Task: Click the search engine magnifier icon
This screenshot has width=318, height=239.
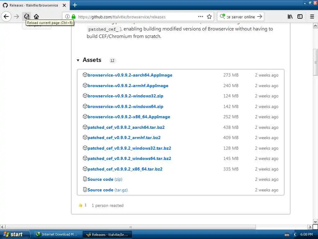Action: pyautogui.click(x=222, y=16)
